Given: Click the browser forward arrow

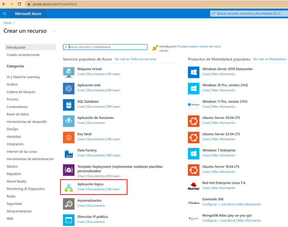Looking at the screenshot, I should pyautogui.click(x=12, y=4).
